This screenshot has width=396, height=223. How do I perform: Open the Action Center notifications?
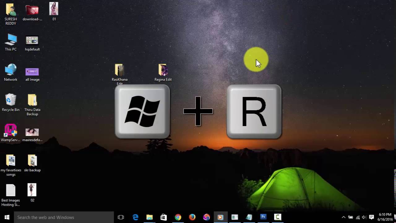click(x=372, y=217)
